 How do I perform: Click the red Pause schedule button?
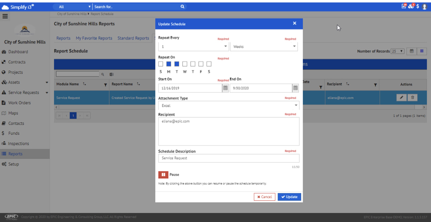[163, 174]
